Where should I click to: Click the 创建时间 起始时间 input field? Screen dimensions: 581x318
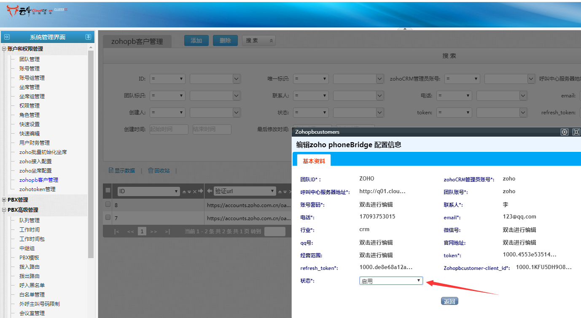[x=169, y=129]
